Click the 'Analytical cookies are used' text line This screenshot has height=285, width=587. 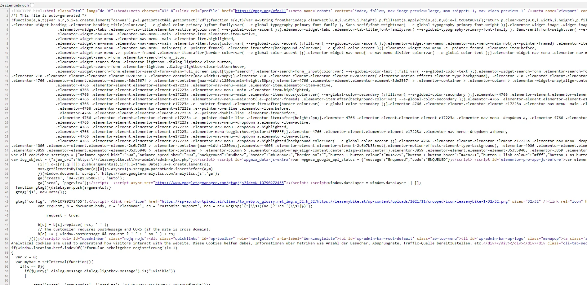pos(299,243)
